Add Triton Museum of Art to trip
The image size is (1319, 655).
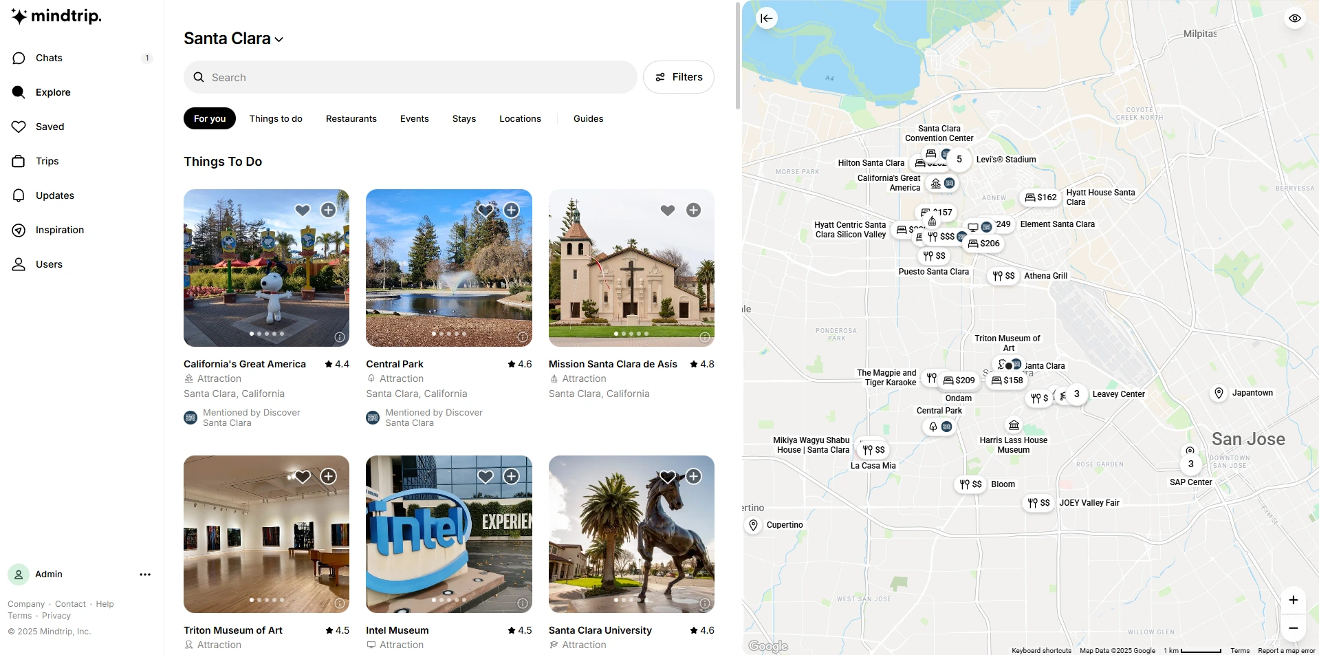pos(329,477)
